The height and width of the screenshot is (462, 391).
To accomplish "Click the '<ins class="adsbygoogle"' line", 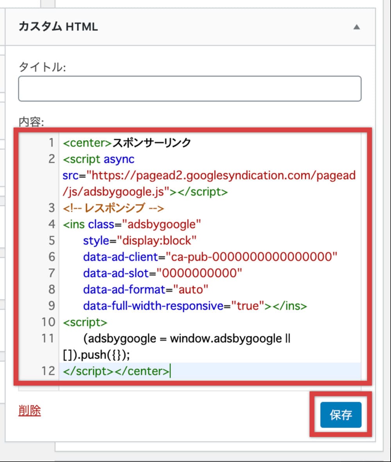I will pos(132,224).
